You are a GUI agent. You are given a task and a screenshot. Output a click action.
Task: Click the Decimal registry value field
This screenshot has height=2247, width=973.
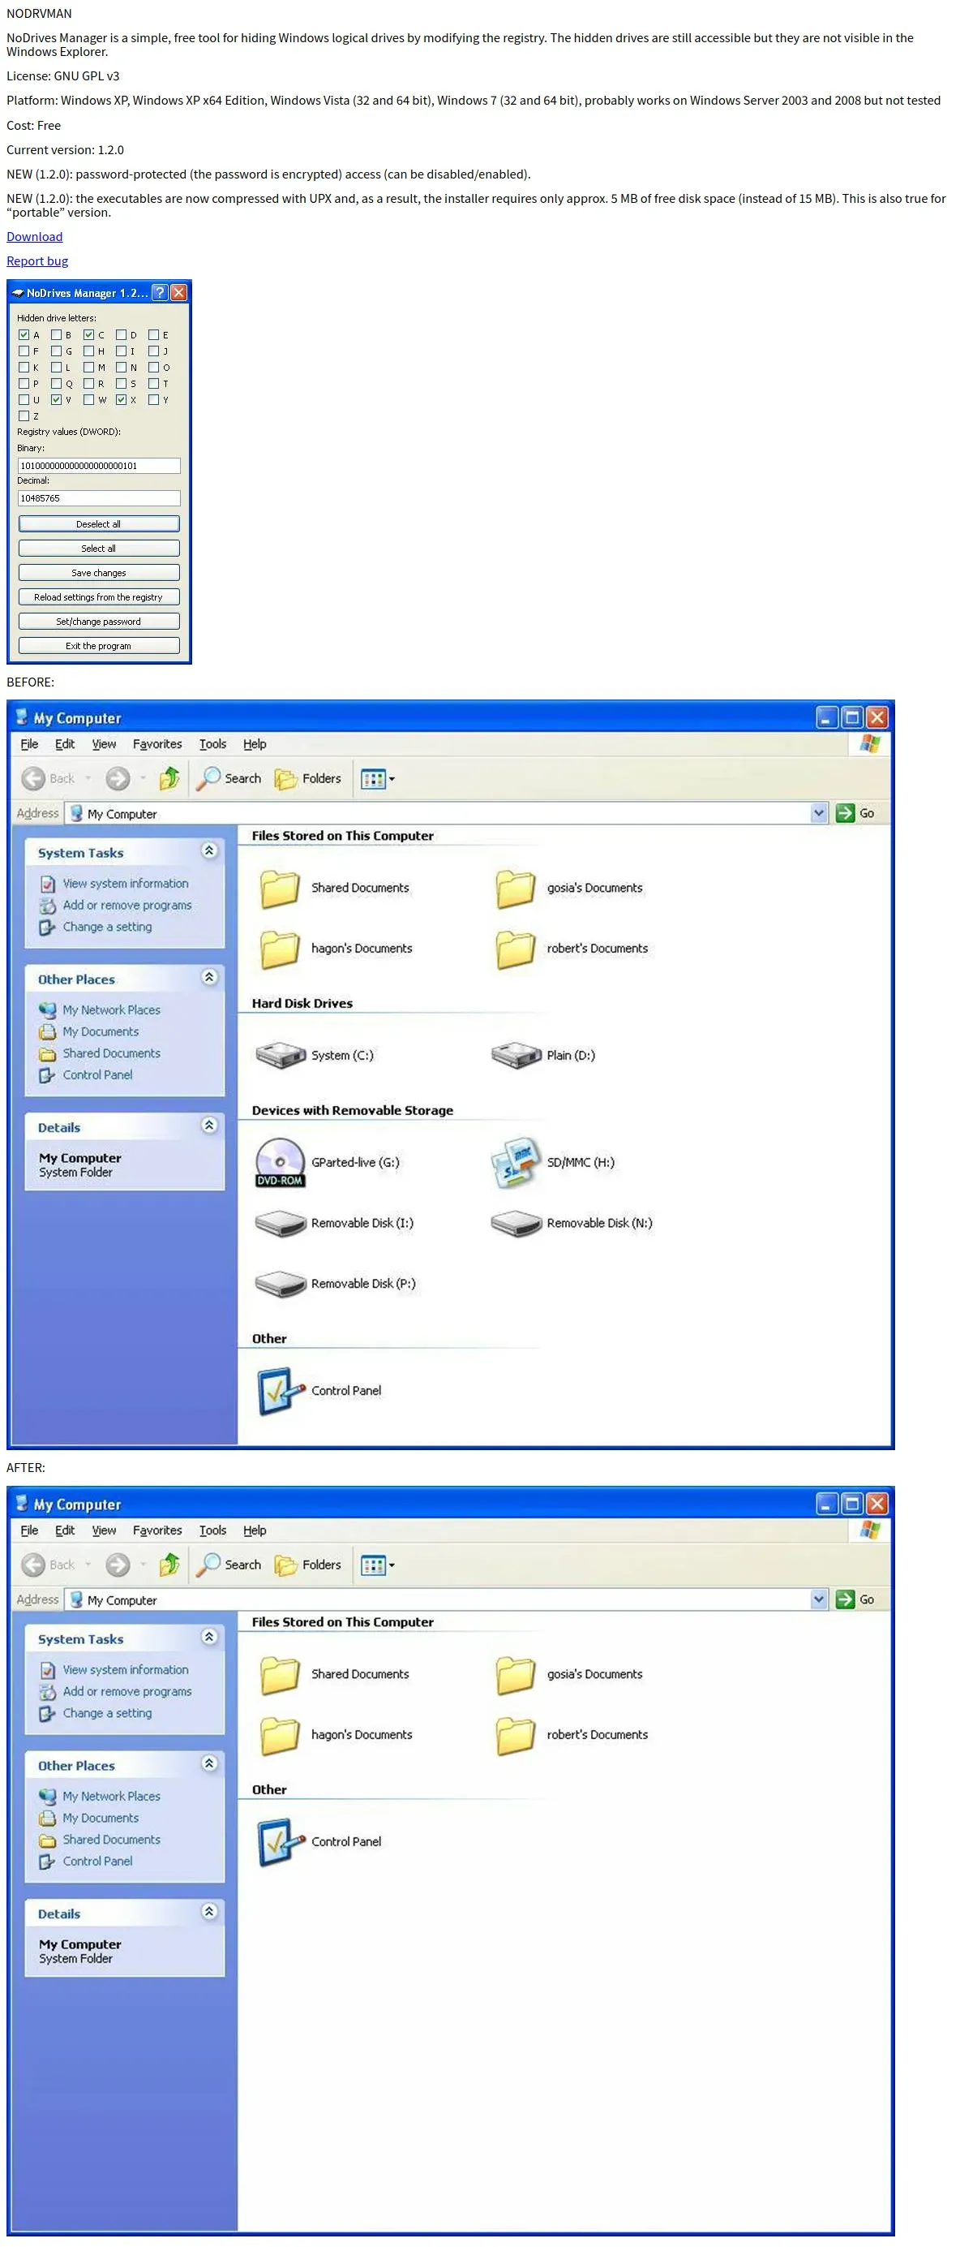pyautogui.click(x=99, y=498)
